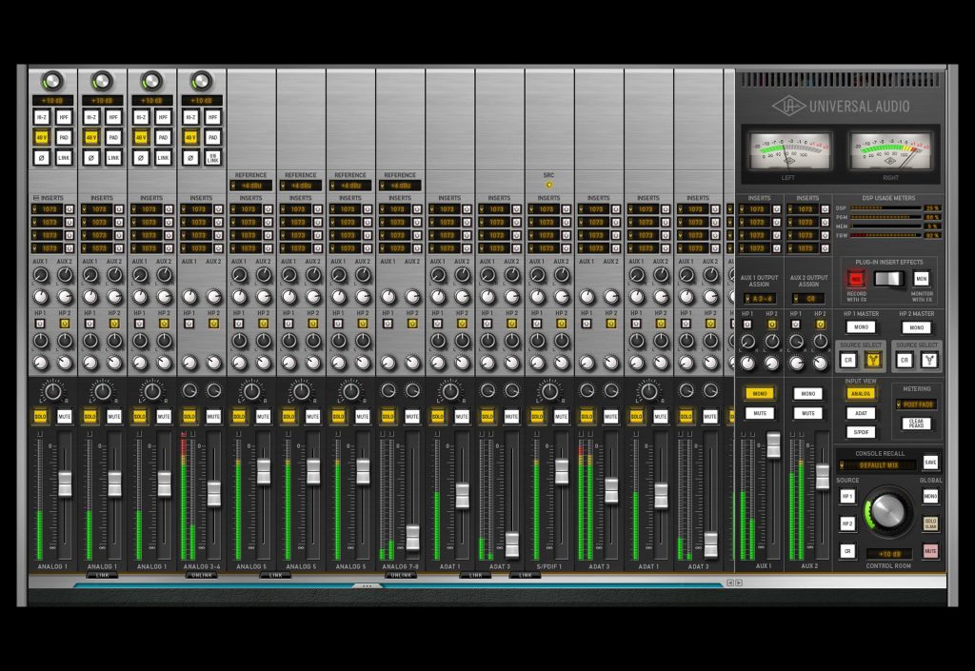This screenshot has height=671, width=975.
Task: Click the REC Record With FX icon
Action: pyautogui.click(x=856, y=279)
